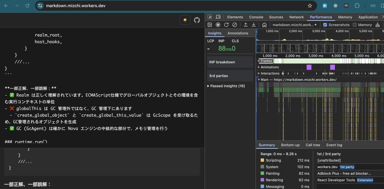384x189 pixels.
Task: Click the garbage collection broom icon
Action: (378, 25)
